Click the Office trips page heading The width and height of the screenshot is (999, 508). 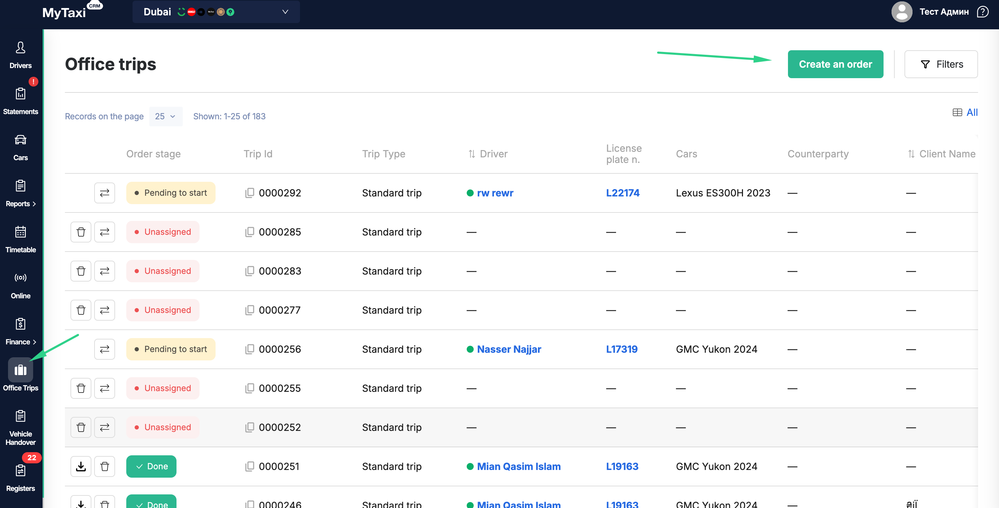pos(111,64)
